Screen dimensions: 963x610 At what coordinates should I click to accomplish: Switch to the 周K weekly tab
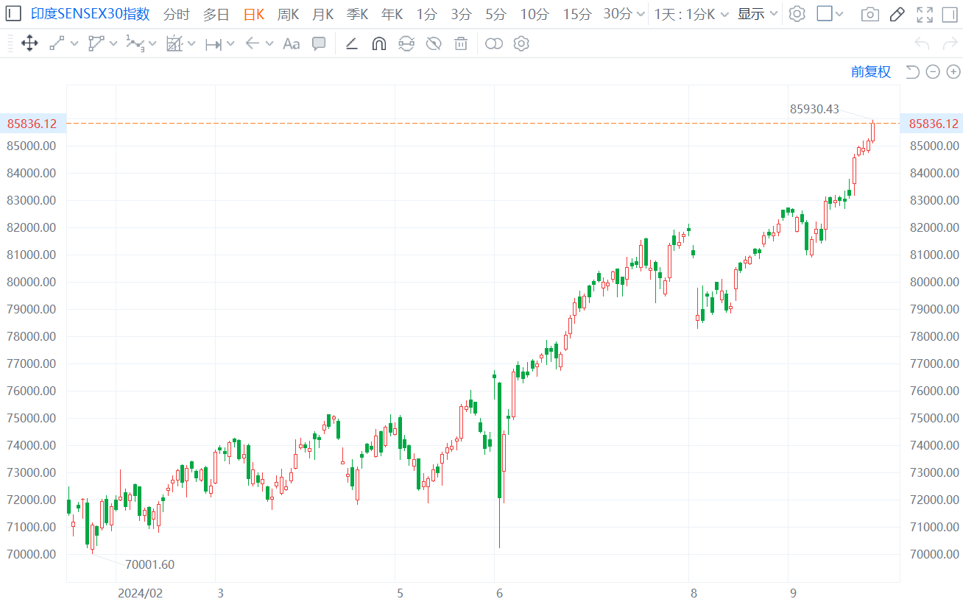pos(288,14)
